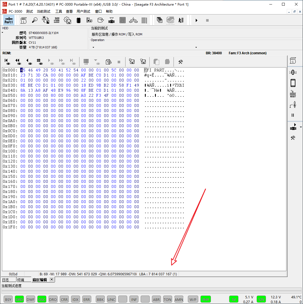Click the stacked windows icon
303x304 pixels.
(x=160, y=20)
